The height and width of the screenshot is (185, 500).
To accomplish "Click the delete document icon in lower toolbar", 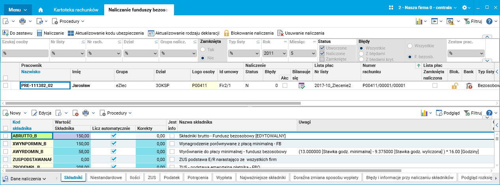I will click(76, 113).
